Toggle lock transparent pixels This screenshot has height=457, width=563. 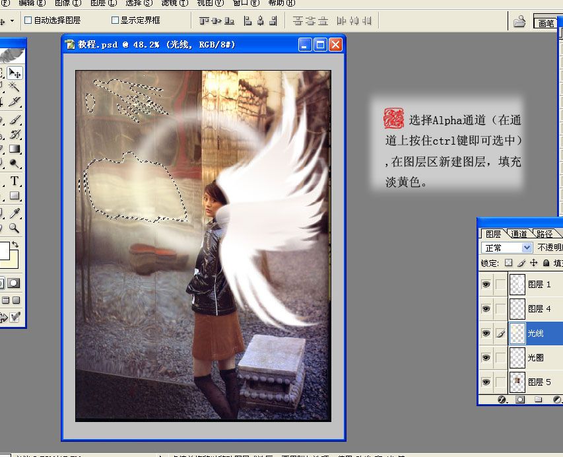508,263
